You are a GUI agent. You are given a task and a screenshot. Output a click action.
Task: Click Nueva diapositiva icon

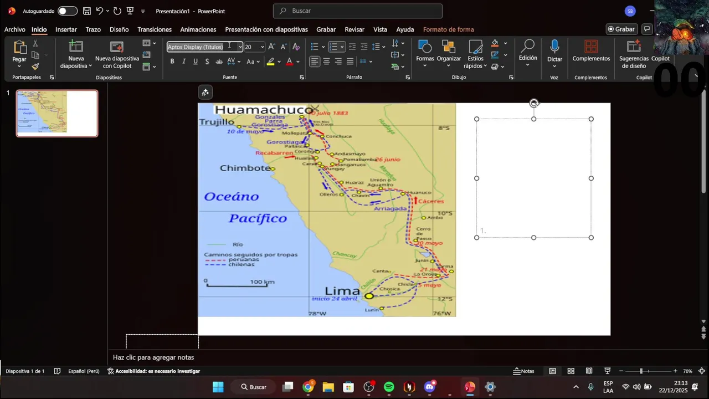76,47
